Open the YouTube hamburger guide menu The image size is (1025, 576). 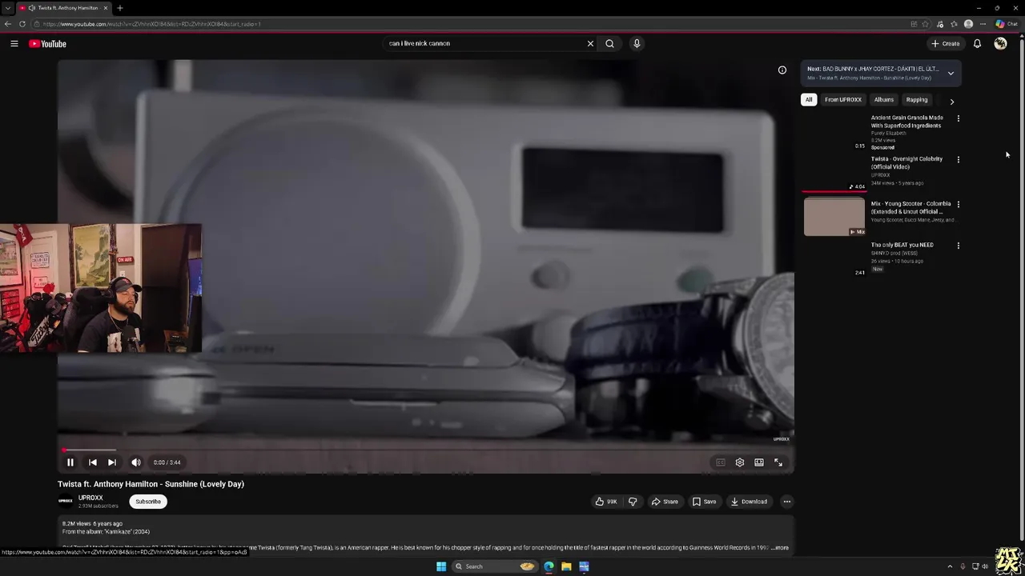coord(14,44)
